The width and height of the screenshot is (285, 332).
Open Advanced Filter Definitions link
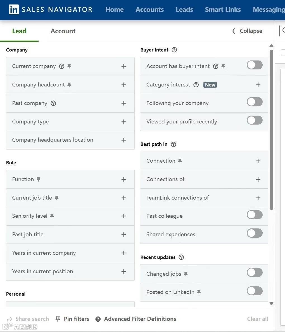[140, 319]
